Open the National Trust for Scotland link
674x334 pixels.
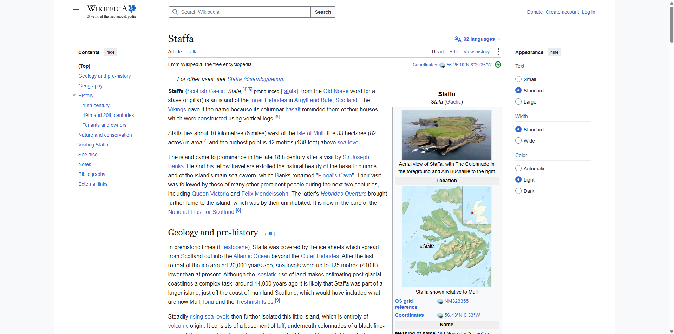[201, 212]
